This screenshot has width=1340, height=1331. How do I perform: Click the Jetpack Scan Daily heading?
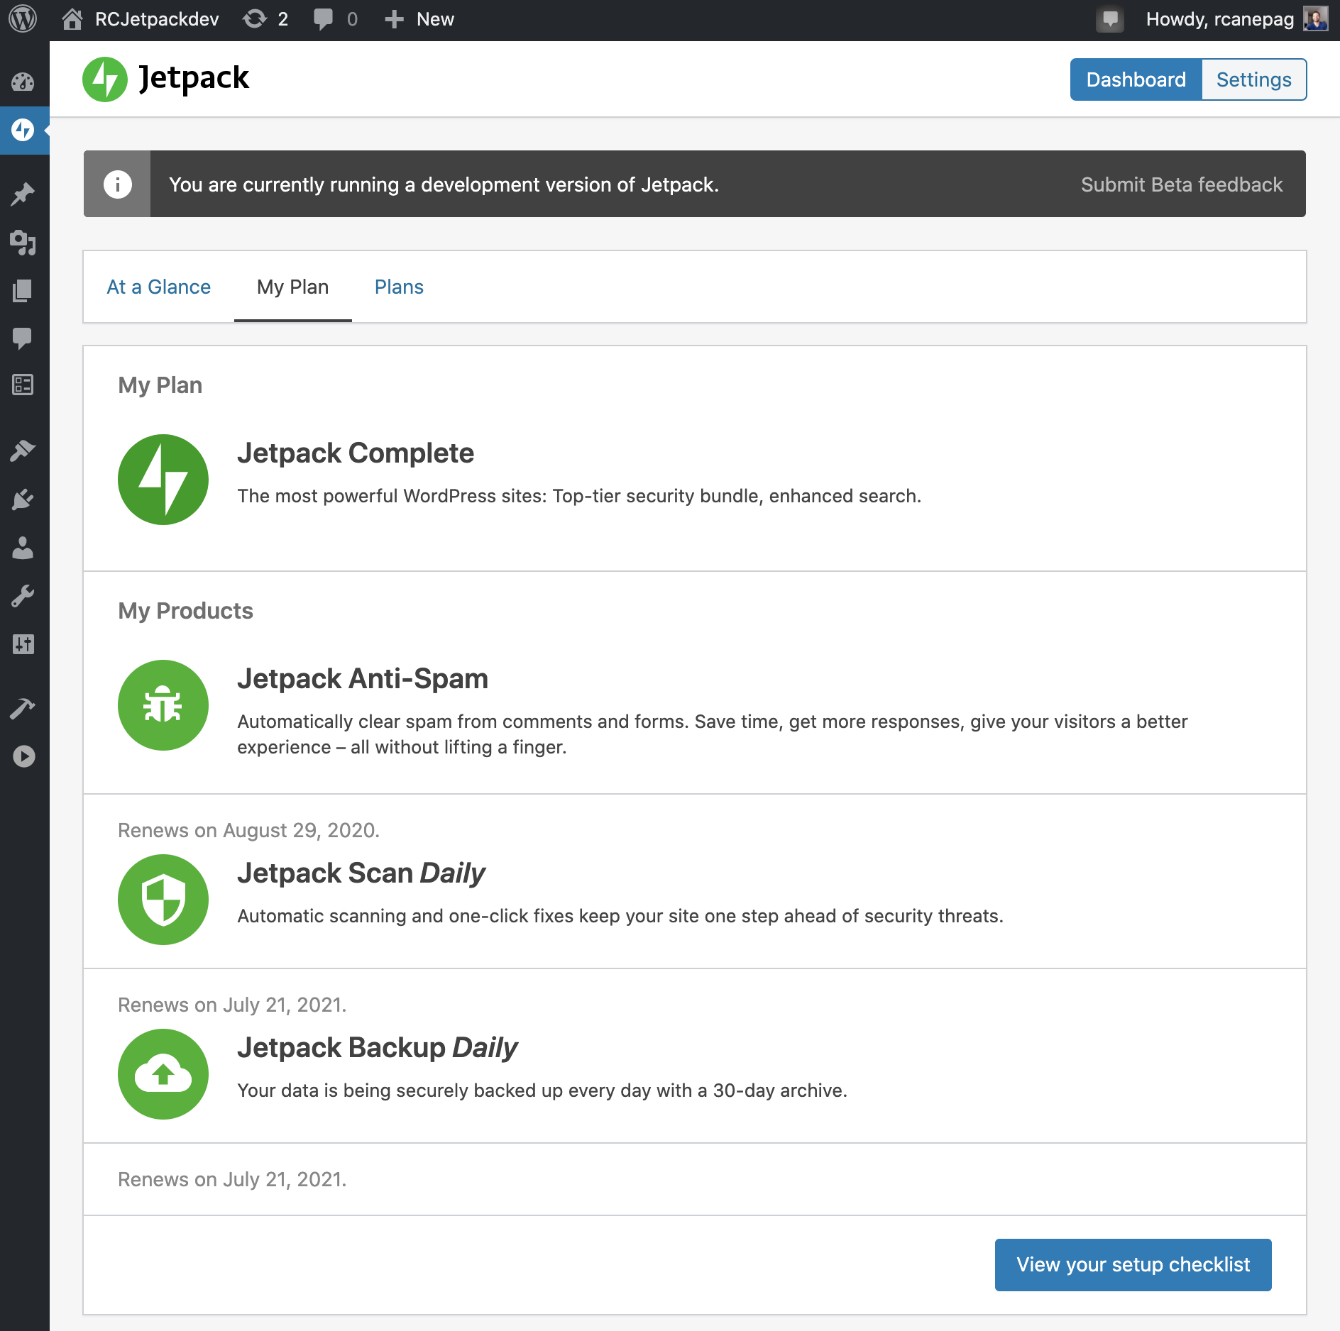click(x=361, y=873)
